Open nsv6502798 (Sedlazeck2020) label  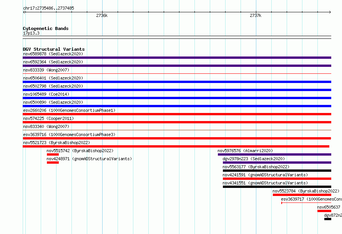(x=53, y=86)
